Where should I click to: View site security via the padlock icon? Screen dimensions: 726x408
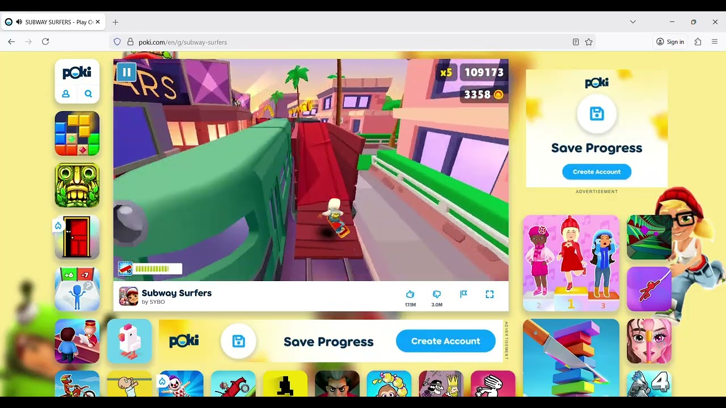pos(130,42)
